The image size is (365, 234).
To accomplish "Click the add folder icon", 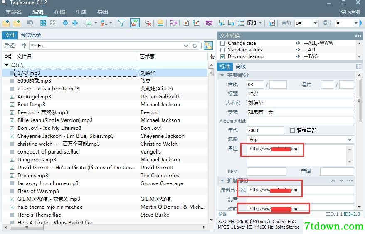I will (x=17, y=23).
